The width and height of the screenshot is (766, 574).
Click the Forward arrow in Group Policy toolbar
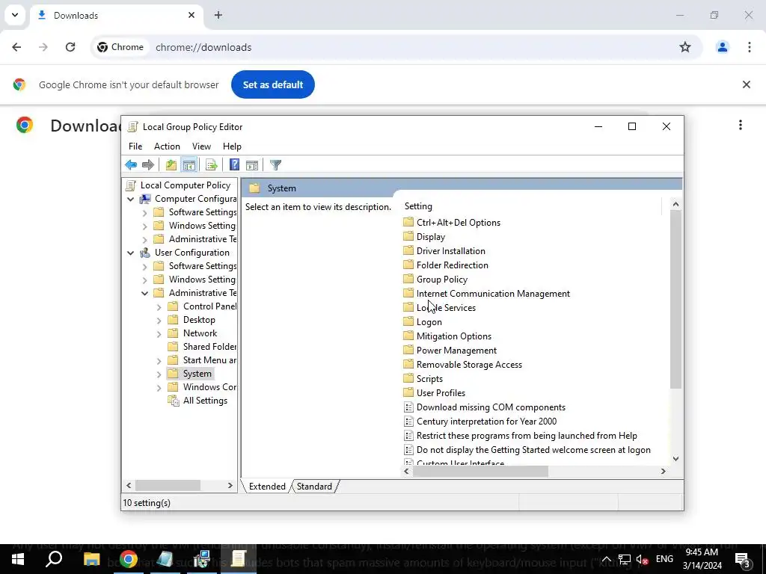pyautogui.click(x=147, y=165)
